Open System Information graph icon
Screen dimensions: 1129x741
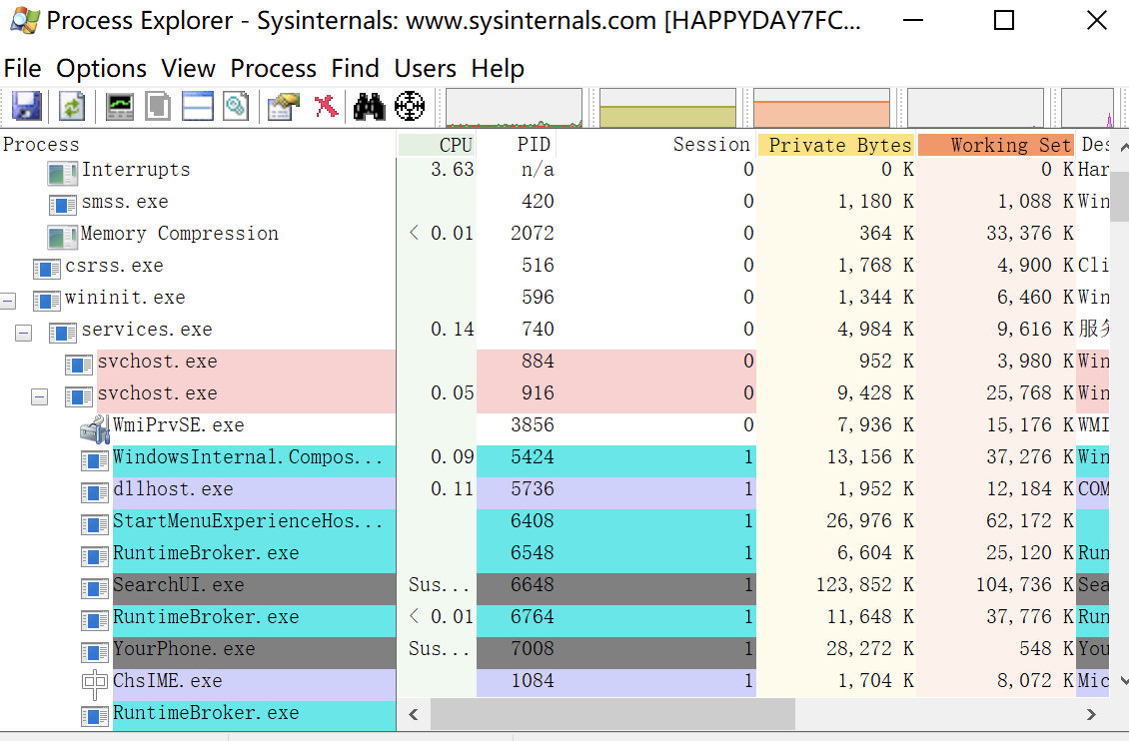pyautogui.click(x=120, y=107)
